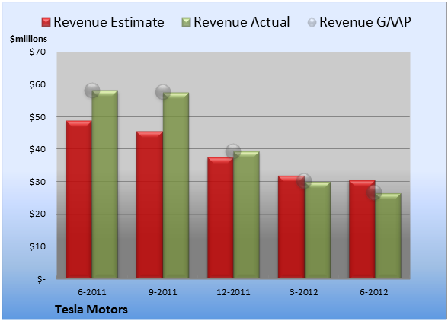Click the 'Tesla Motors' chart title
Image resolution: width=448 pixels, height=321 pixels.
(91, 310)
